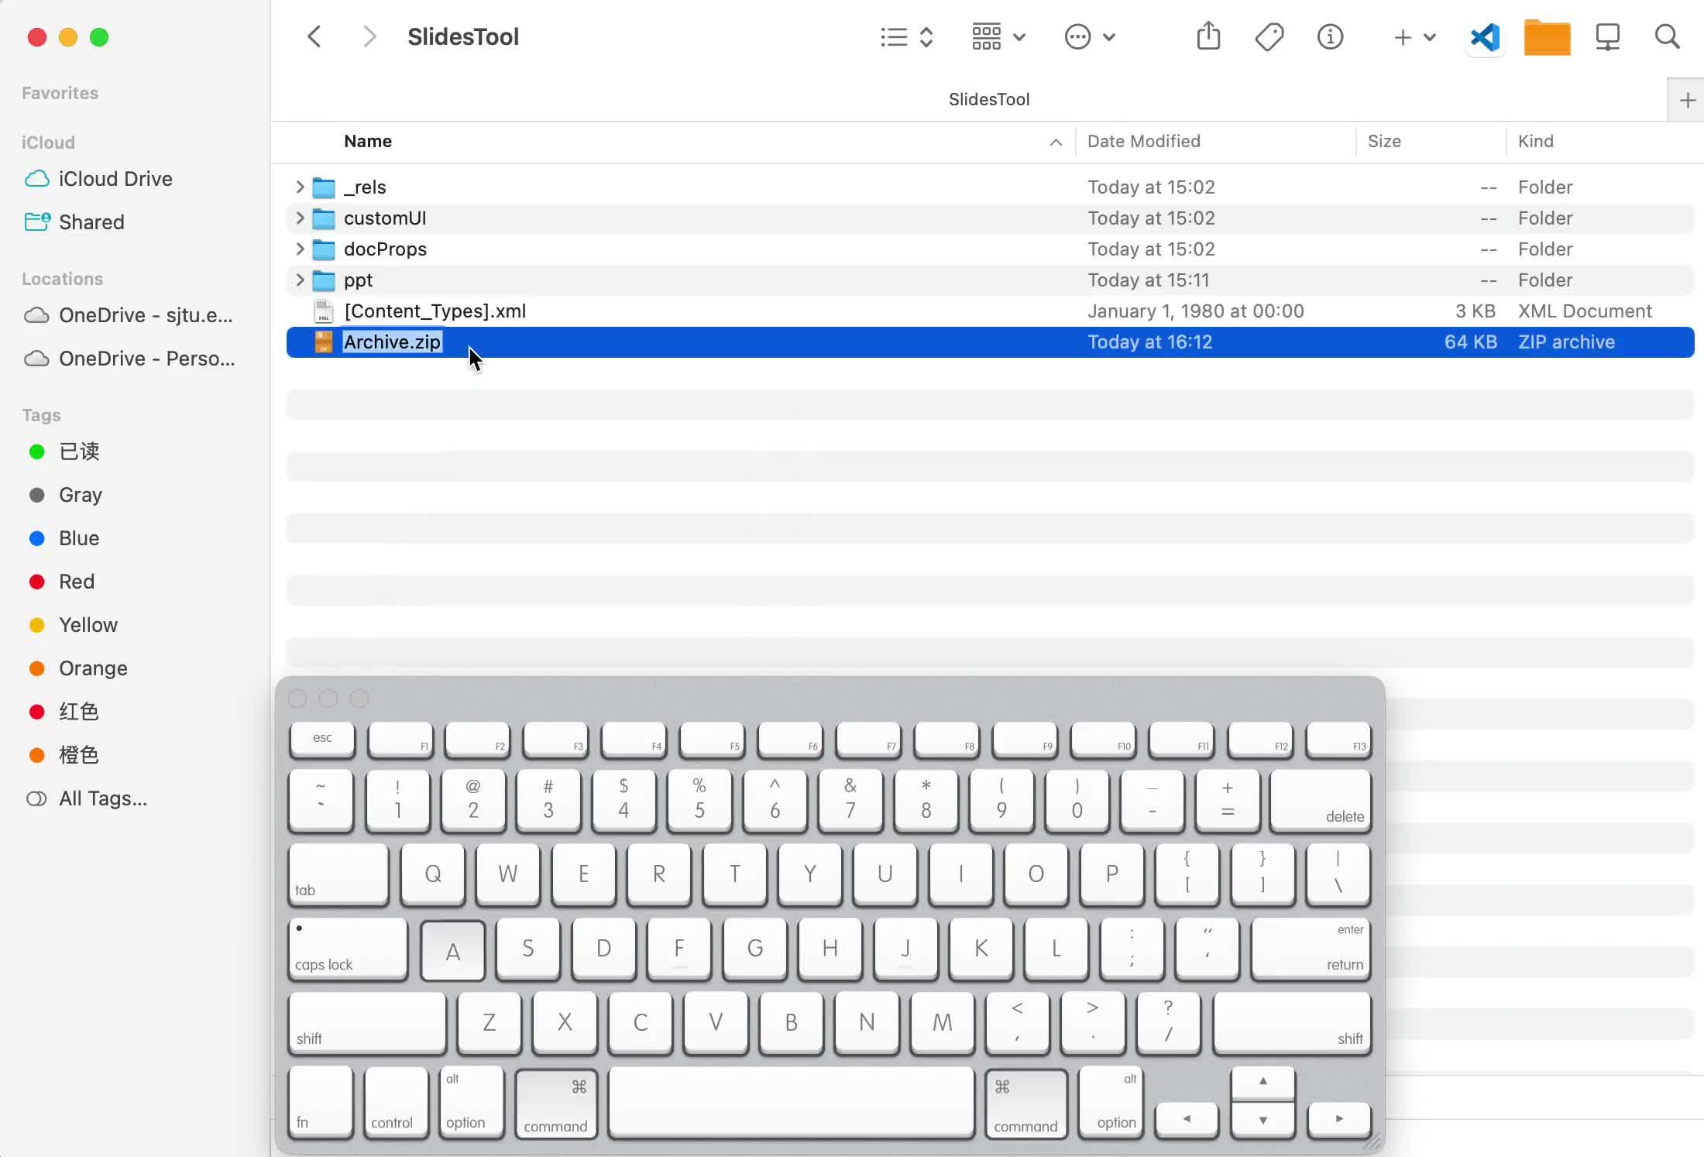Open iCloud Drive in the sidebar
Viewport: 1704px width, 1157px height.
tap(115, 179)
